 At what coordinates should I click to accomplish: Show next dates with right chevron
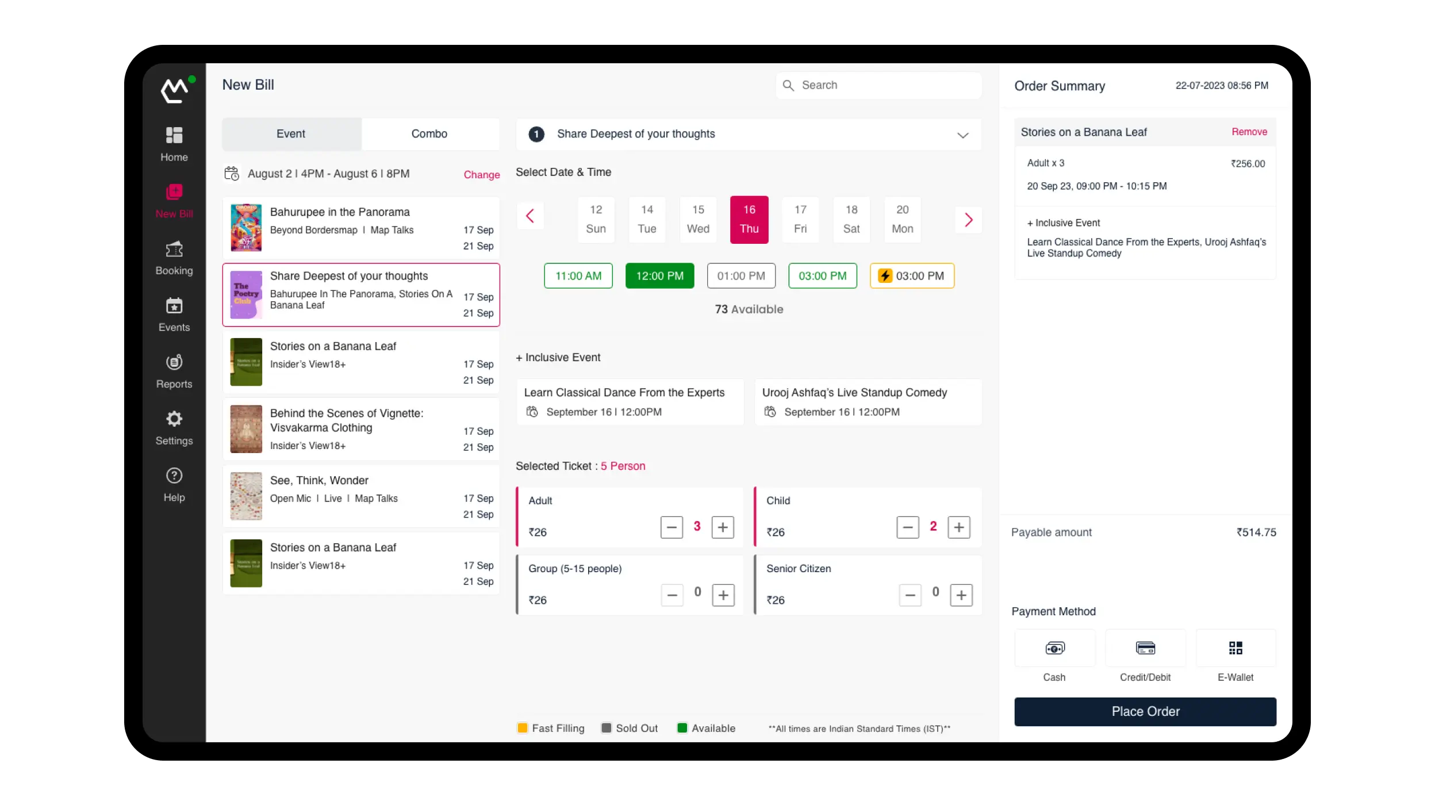pos(968,220)
